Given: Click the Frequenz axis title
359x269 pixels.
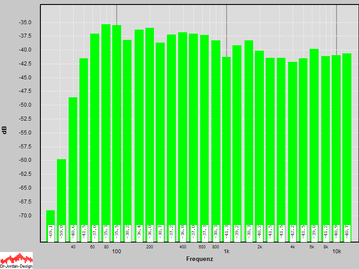Looking at the screenshot, I should (x=200, y=259).
